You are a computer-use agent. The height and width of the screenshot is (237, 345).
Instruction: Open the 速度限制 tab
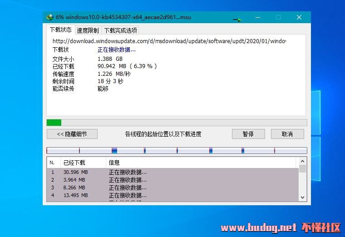(x=88, y=30)
